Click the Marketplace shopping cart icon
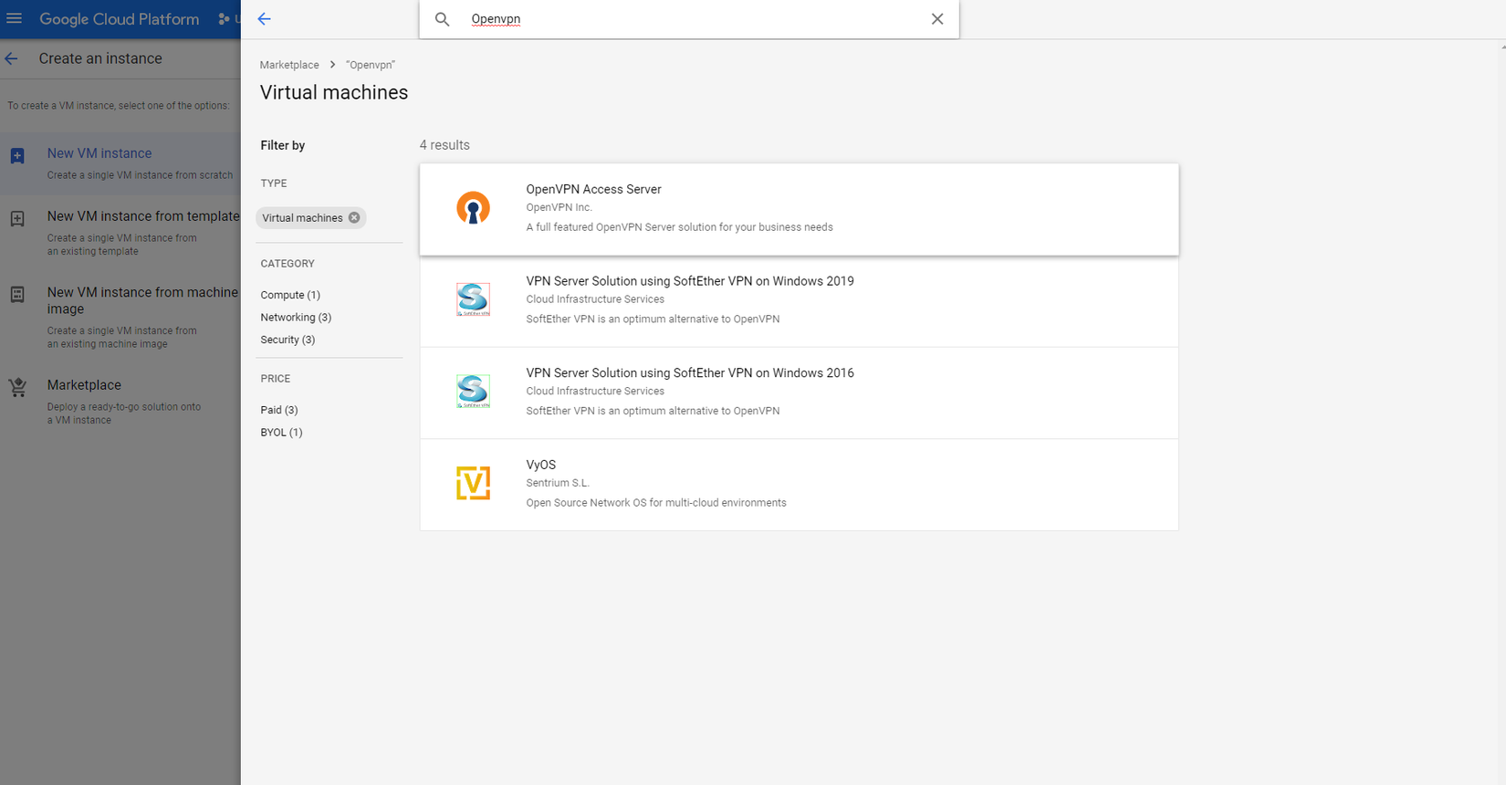The width and height of the screenshot is (1506, 785). coord(17,388)
